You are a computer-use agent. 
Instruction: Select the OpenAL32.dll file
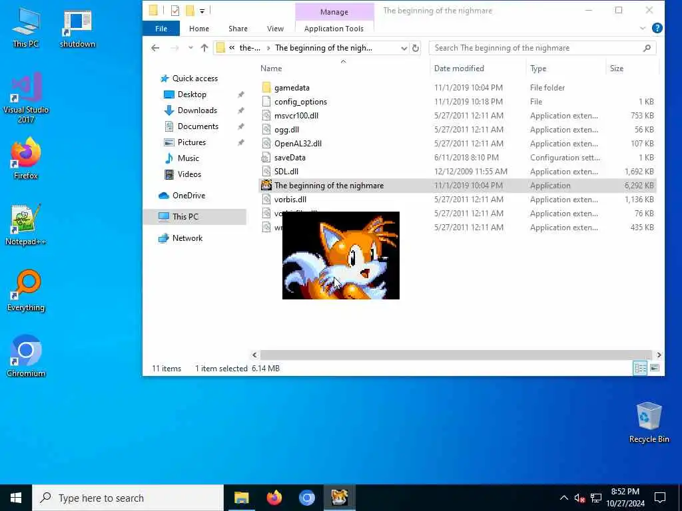click(x=298, y=144)
